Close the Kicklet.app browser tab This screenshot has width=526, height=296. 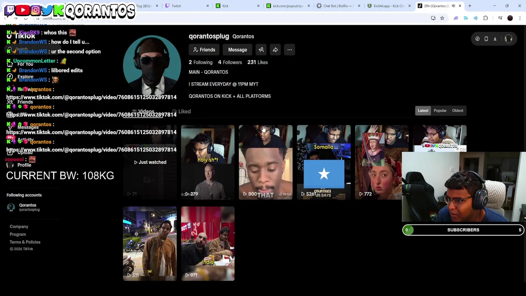pyautogui.click(x=409, y=6)
